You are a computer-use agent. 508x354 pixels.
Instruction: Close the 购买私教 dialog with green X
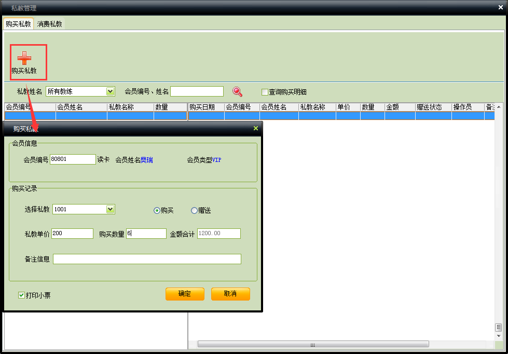[x=255, y=128]
